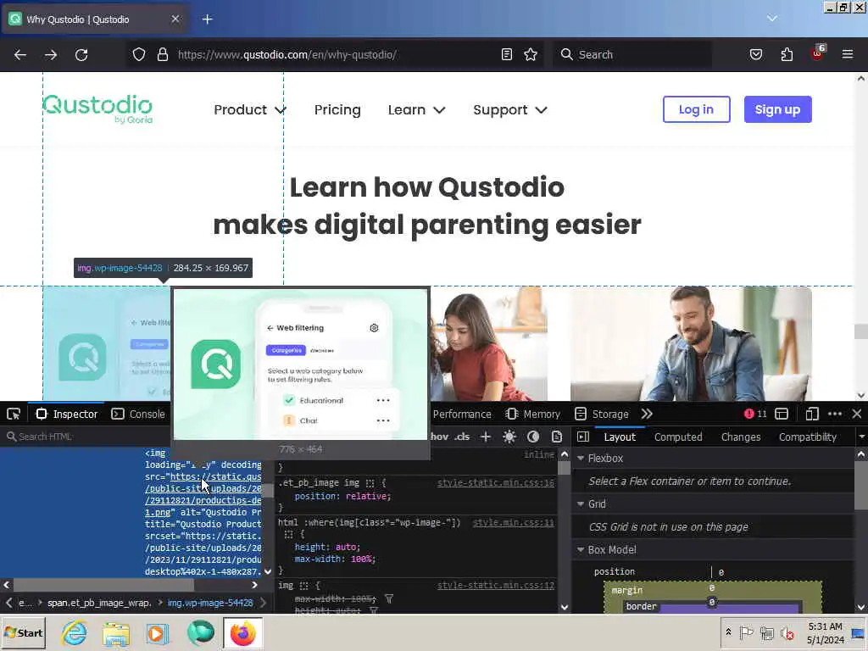Collapse the Grid section
The width and height of the screenshot is (868, 651).
coord(581,504)
